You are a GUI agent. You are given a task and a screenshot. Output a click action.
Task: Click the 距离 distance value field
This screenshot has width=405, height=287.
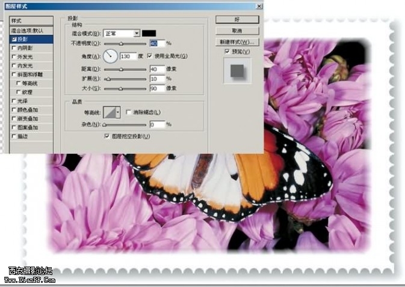pyautogui.click(x=157, y=69)
